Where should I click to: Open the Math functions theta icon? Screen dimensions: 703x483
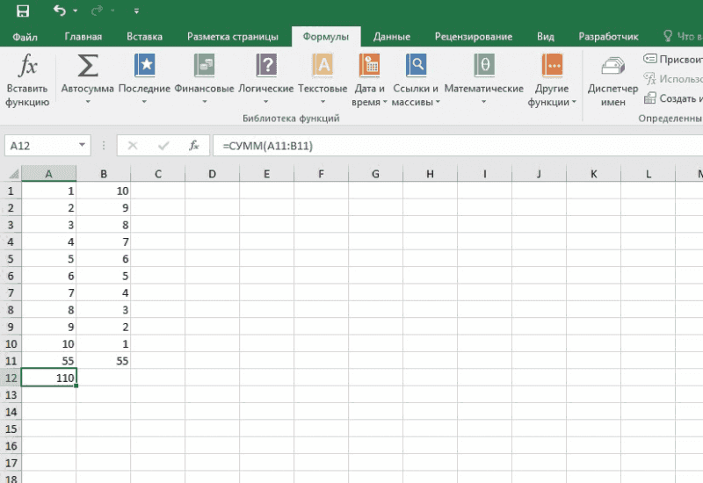click(x=483, y=67)
